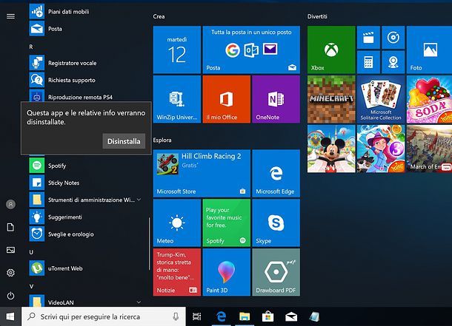The image size is (452, 326).
Task: Open Suggerimenti in the app list
Action: click(x=85, y=217)
